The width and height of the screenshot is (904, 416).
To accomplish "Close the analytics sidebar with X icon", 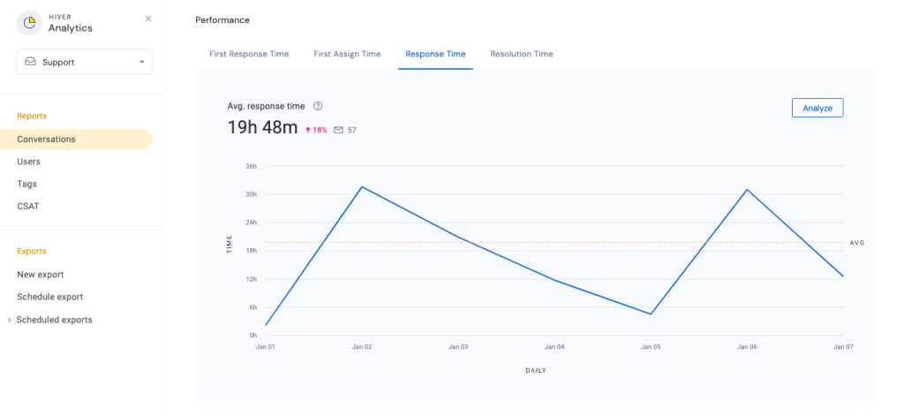I will pyautogui.click(x=148, y=19).
